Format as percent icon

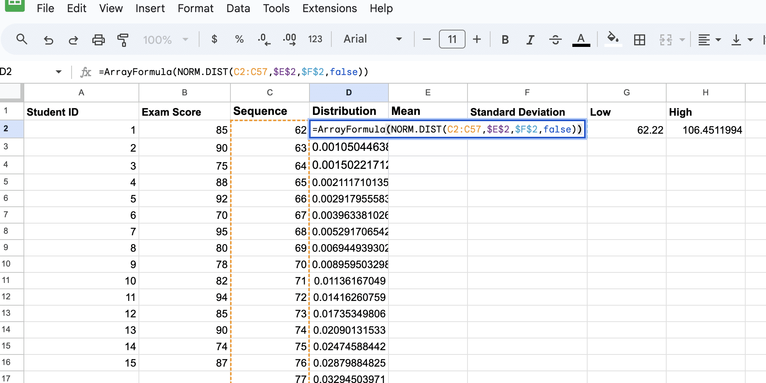click(x=239, y=39)
